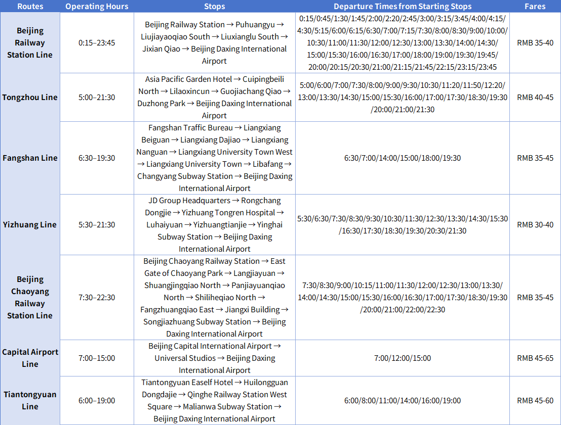The height and width of the screenshot is (425, 561).
Task: Click the Stops column header
Action: (x=215, y=6)
